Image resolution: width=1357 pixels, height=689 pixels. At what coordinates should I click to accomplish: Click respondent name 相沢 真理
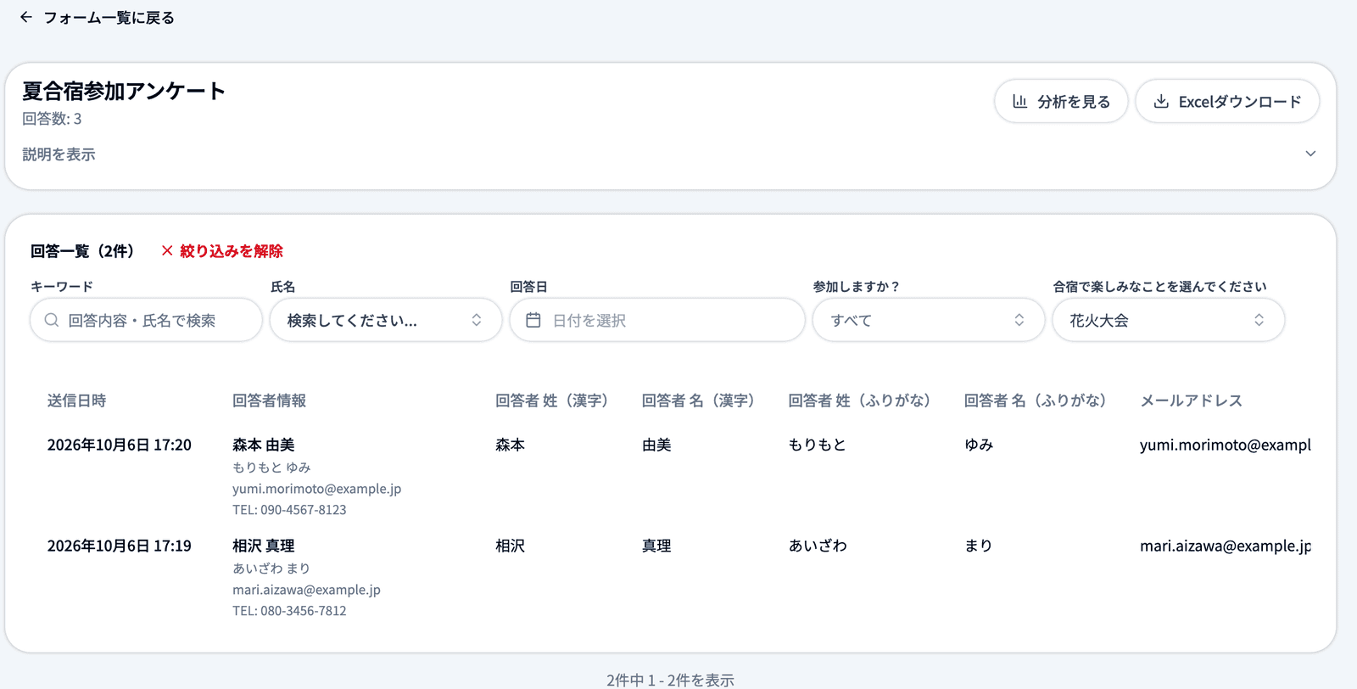(264, 546)
